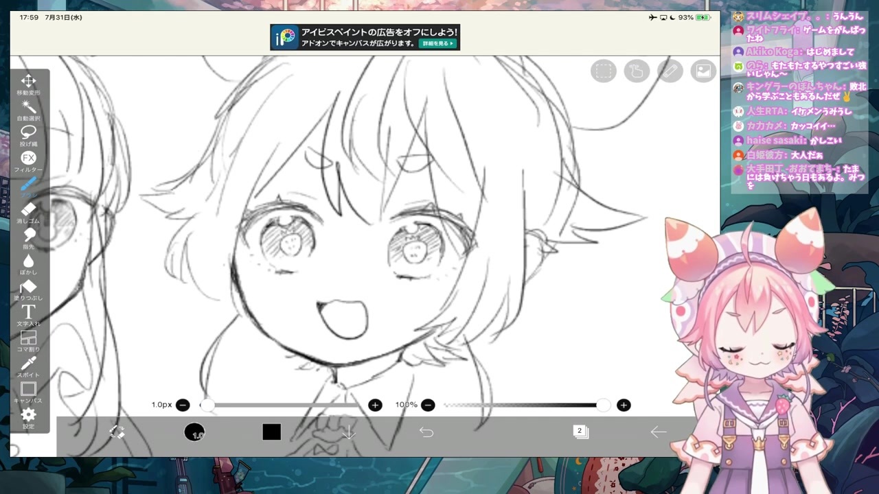Choose the Lasso (投げ縄) tool
The width and height of the screenshot is (879, 494).
(28, 135)
